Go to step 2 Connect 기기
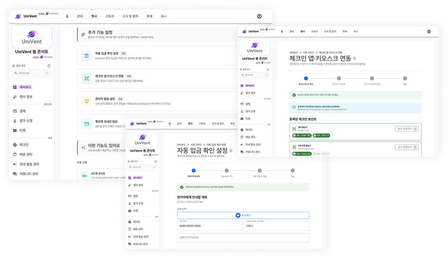 pos(226,173)
